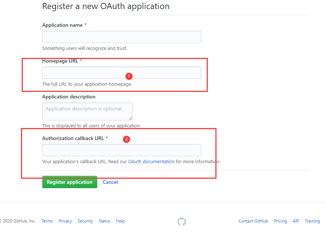
Task: Click the GitHub Octocat logo in footer
Action: coord(182,222)
